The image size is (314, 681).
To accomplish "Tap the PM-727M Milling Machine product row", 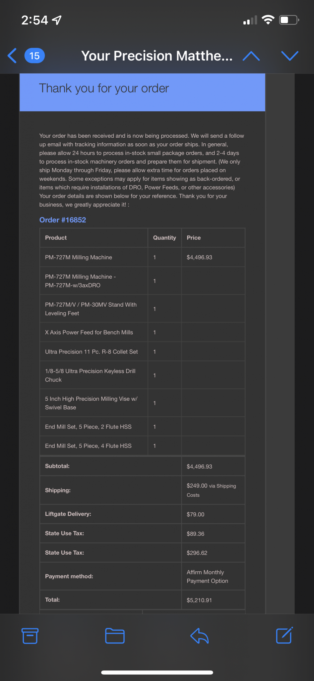I will (79, 257).
